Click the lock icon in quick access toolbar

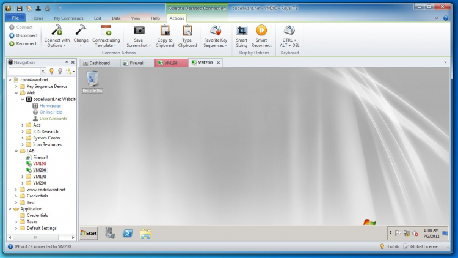tap(48, 8)
